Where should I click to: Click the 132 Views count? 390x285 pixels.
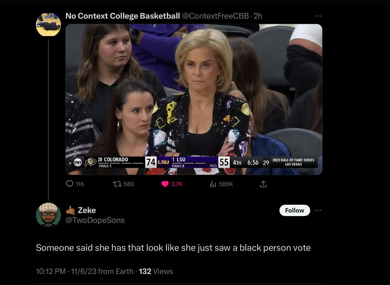pyautogui.click(x=156, y=271)
